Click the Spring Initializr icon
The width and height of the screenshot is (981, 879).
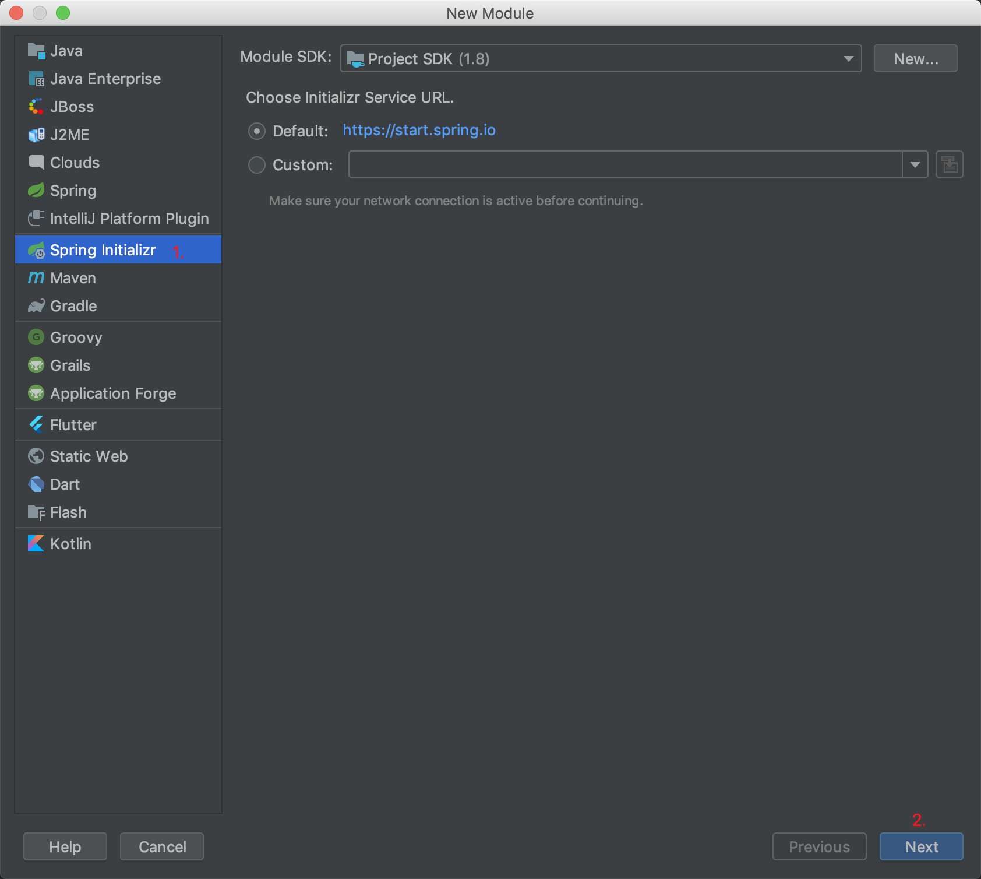click(36, 250)
